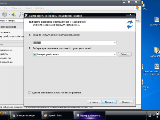
Task: Launch Firefox from quick launch bar
Action: pyautogui.click(x=4, y=113)
